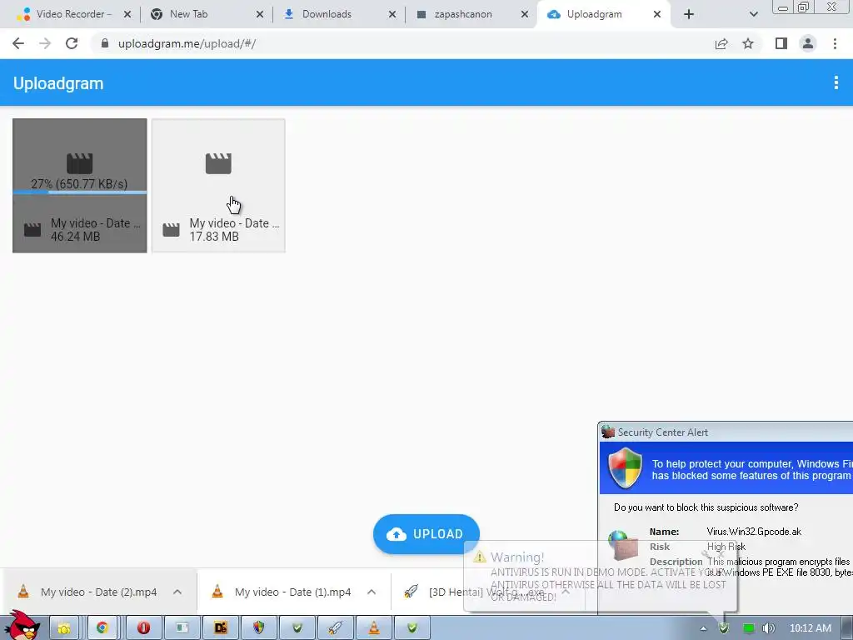The image size is (853, 640).
Task: Reload the Uploadgram page
Action: click(72, 43)
